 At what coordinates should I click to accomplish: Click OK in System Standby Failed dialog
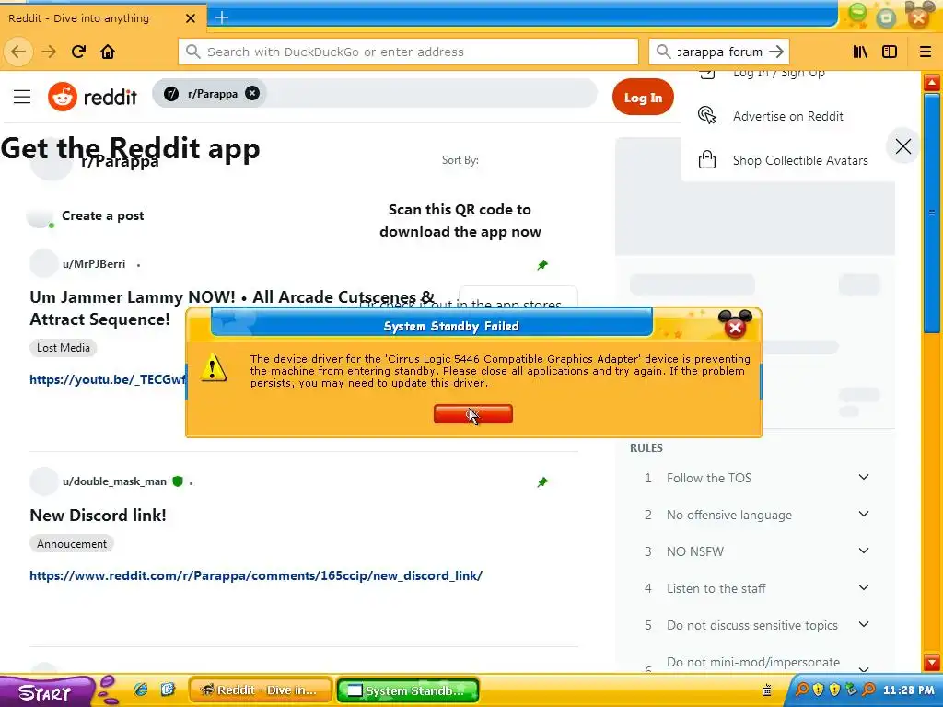coord(473,413)
